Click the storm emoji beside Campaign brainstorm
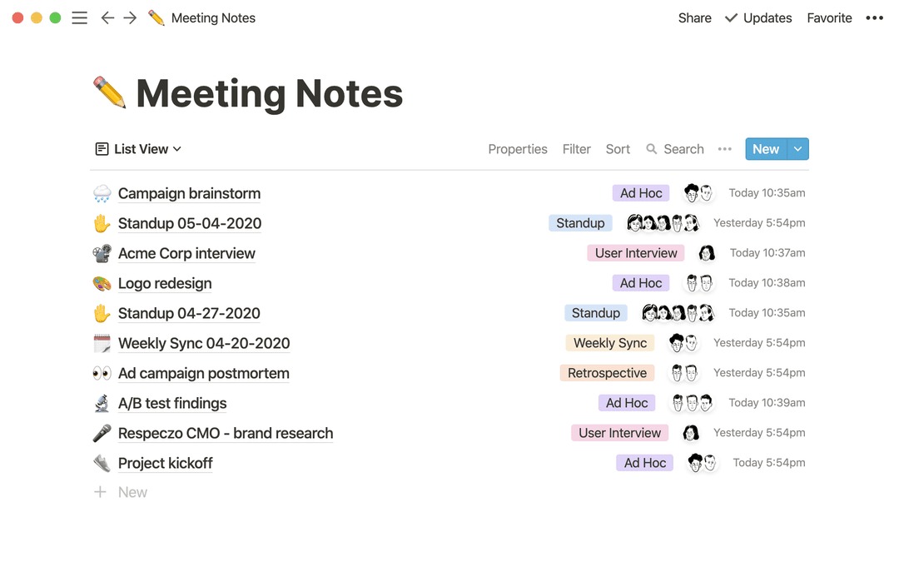Screen dimensions: 899x562 102,192
